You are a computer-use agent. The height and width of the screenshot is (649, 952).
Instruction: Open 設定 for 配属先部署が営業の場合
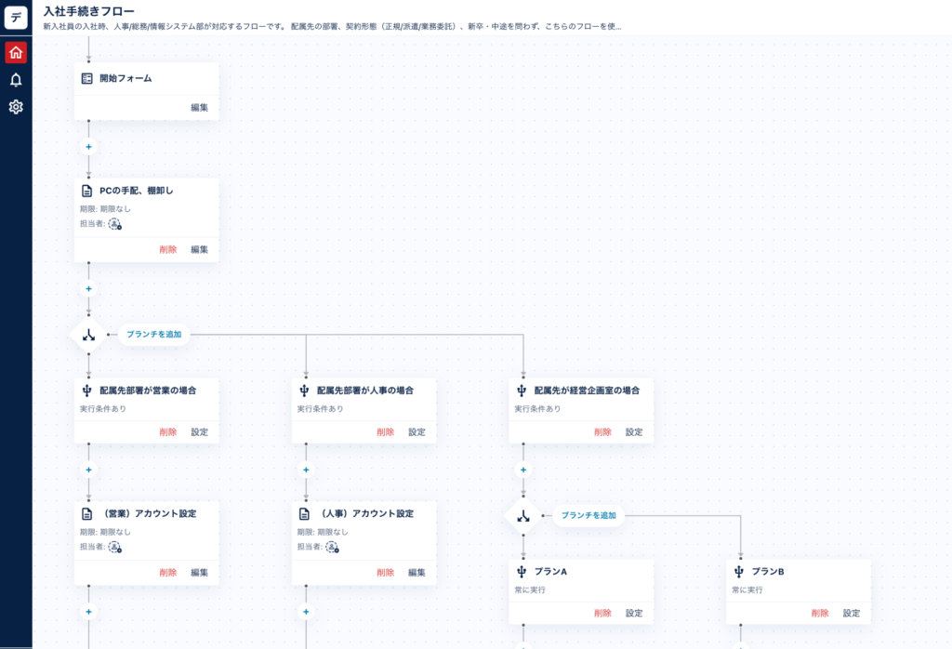pos(199,431)
